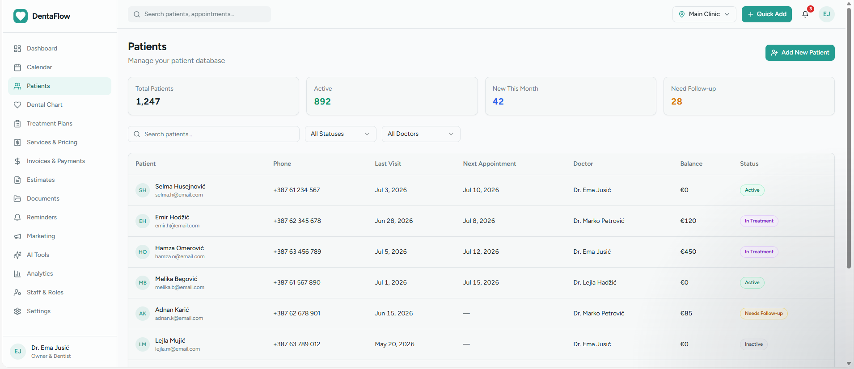Click the SH avatar for Selma Husejnović
The width and height of the screenshot is (854, 369).
click(143, 190)
